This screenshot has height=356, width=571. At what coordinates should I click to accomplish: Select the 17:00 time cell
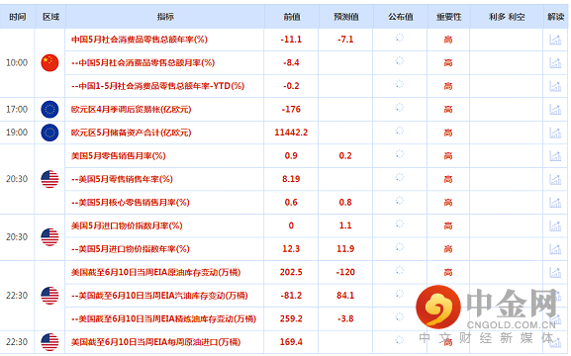pyautogui.click(x=17, y=109)
